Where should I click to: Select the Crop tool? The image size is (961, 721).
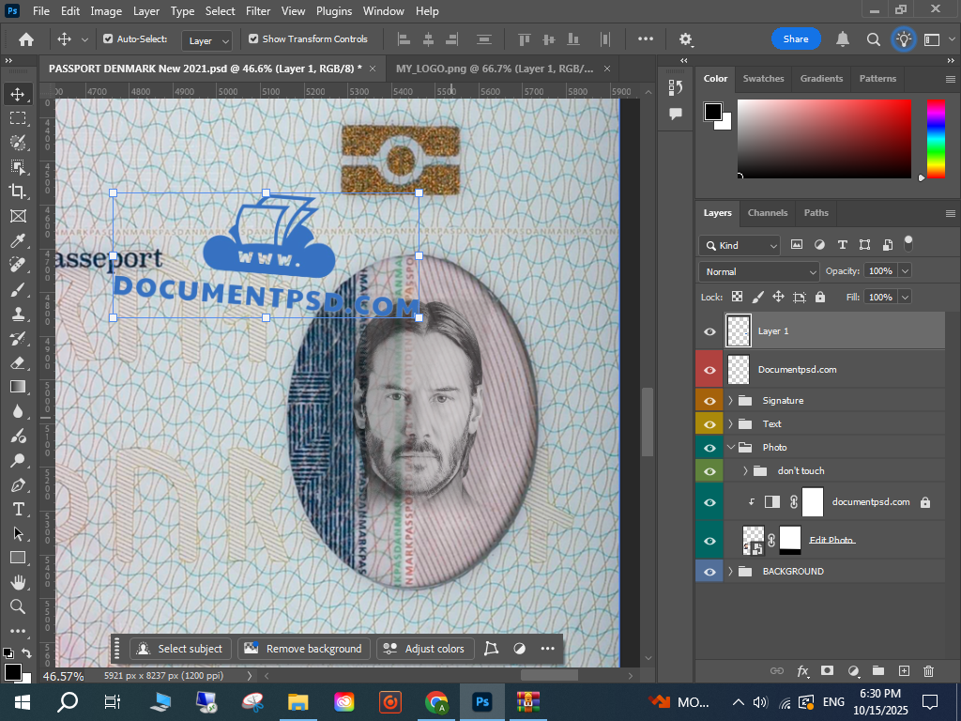[x=18, y=192]
